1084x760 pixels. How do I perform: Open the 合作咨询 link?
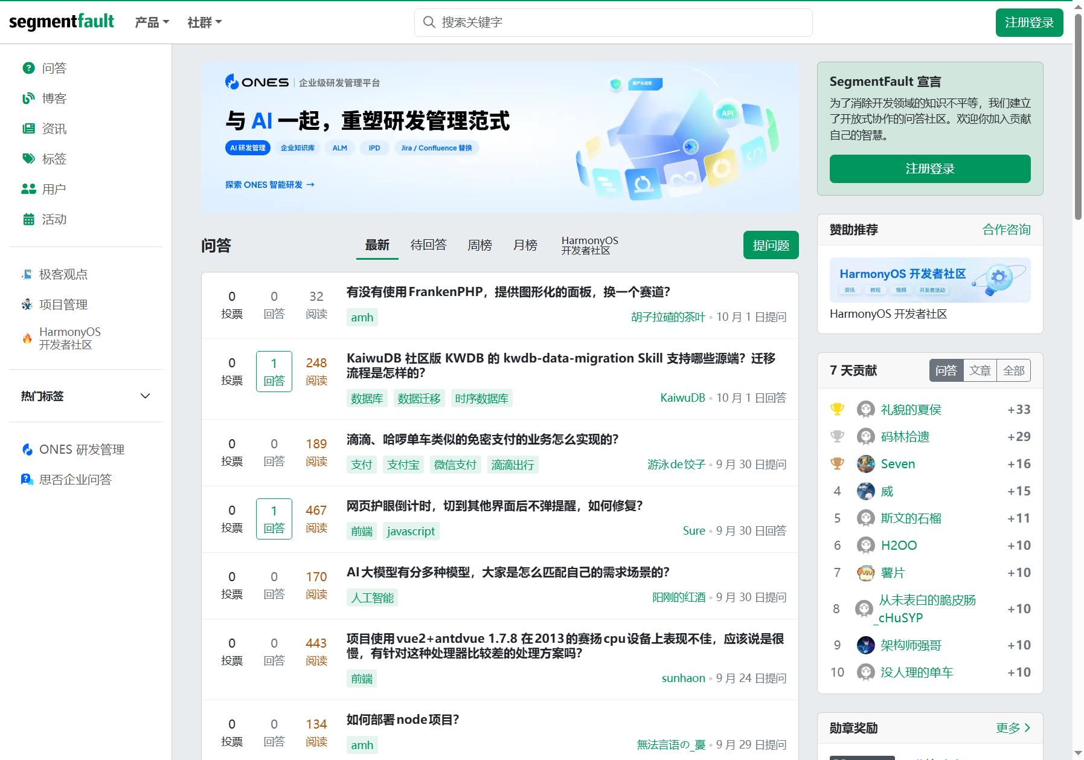(x=1007, y=230)
